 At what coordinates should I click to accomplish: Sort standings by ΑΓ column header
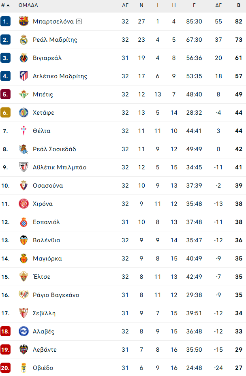click(x=125, y=5)
